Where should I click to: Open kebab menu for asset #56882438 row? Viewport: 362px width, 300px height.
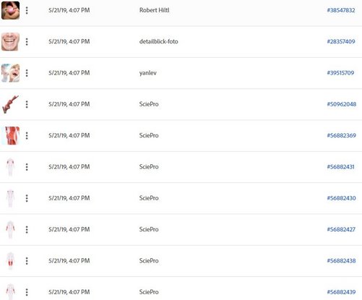(x=27, y=261)
